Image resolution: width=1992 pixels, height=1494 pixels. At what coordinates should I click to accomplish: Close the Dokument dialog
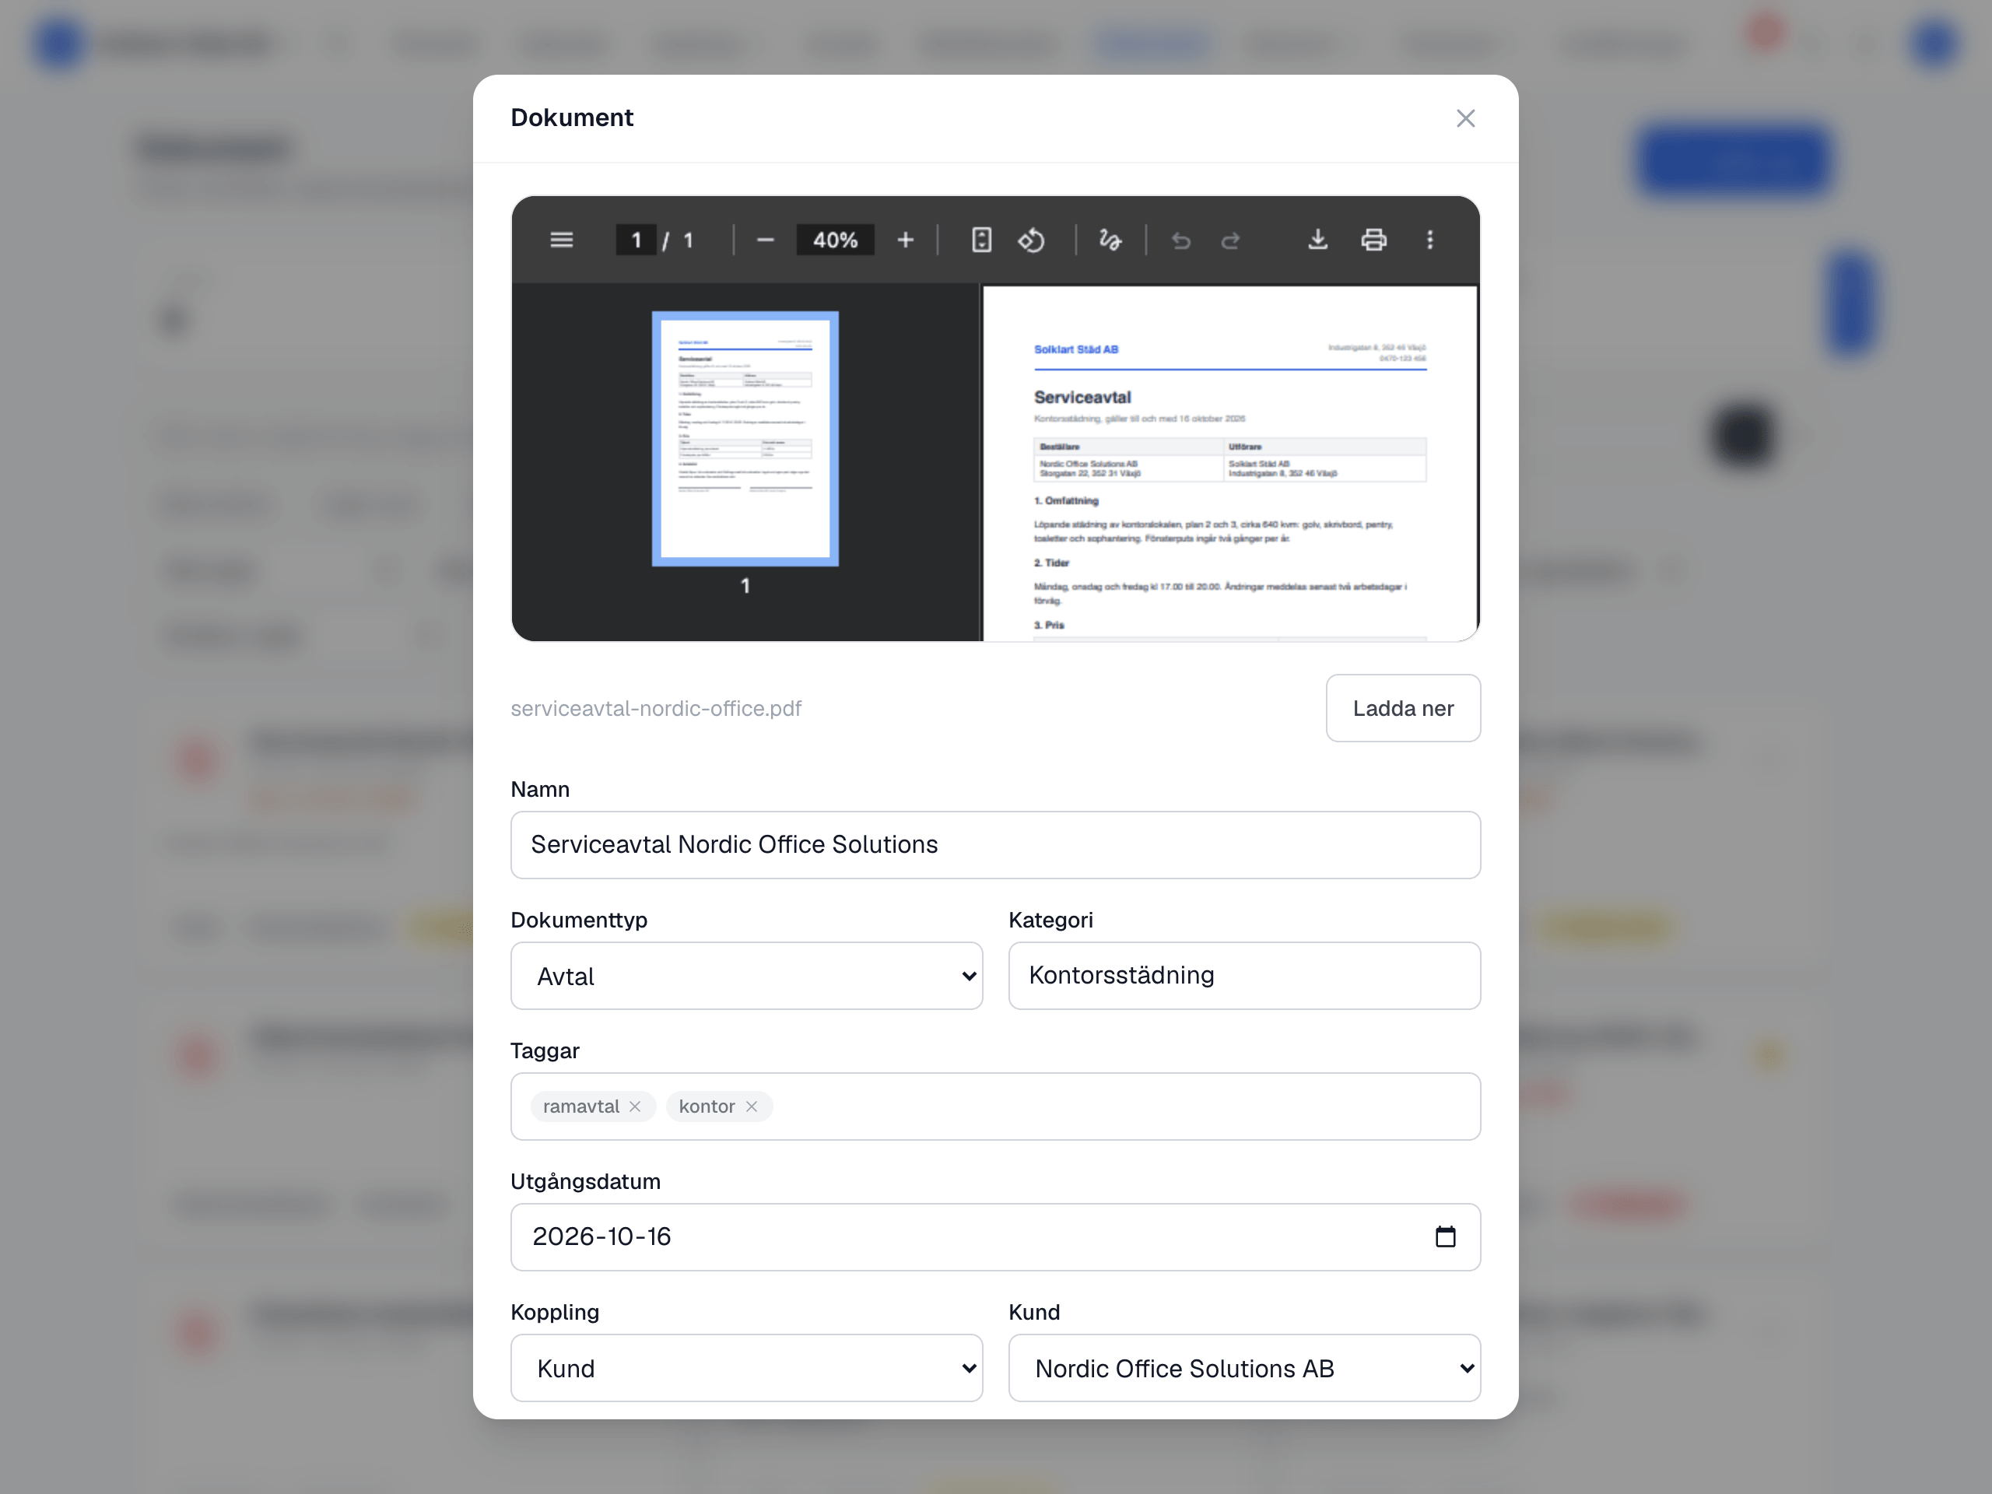coord(1465,118)
